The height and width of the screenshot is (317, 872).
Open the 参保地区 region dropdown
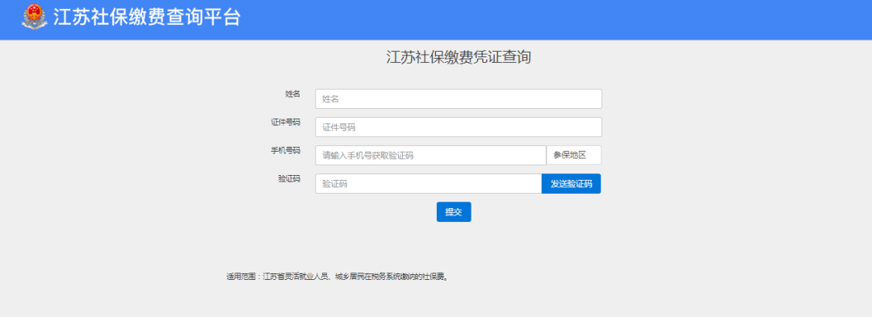pos(573,156)
